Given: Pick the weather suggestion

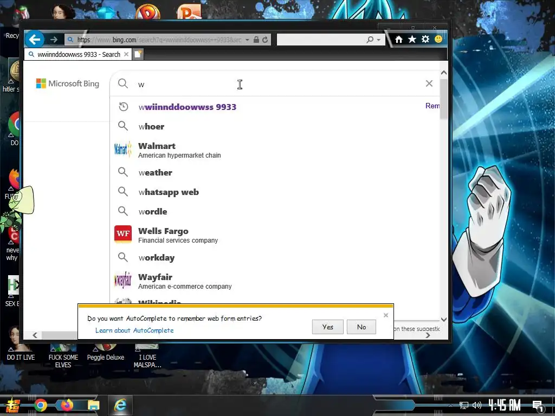Looking at the screenshot, I should (156, 173).
